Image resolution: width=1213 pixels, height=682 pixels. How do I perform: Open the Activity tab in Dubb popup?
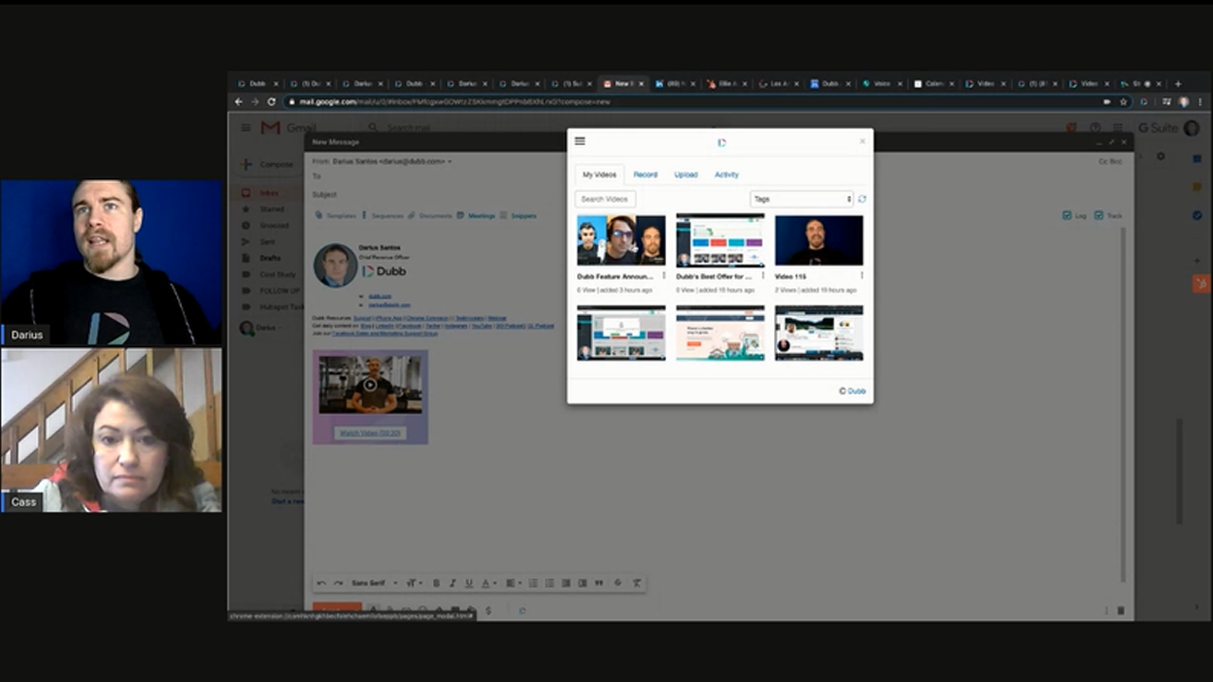point(727,174)
